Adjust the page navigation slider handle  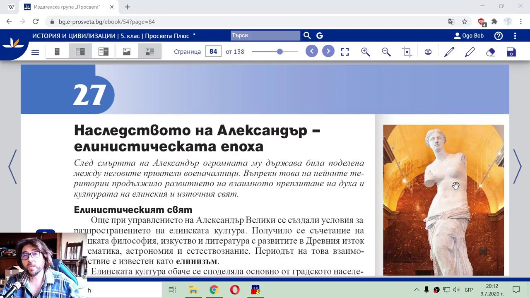coord(280,52)
